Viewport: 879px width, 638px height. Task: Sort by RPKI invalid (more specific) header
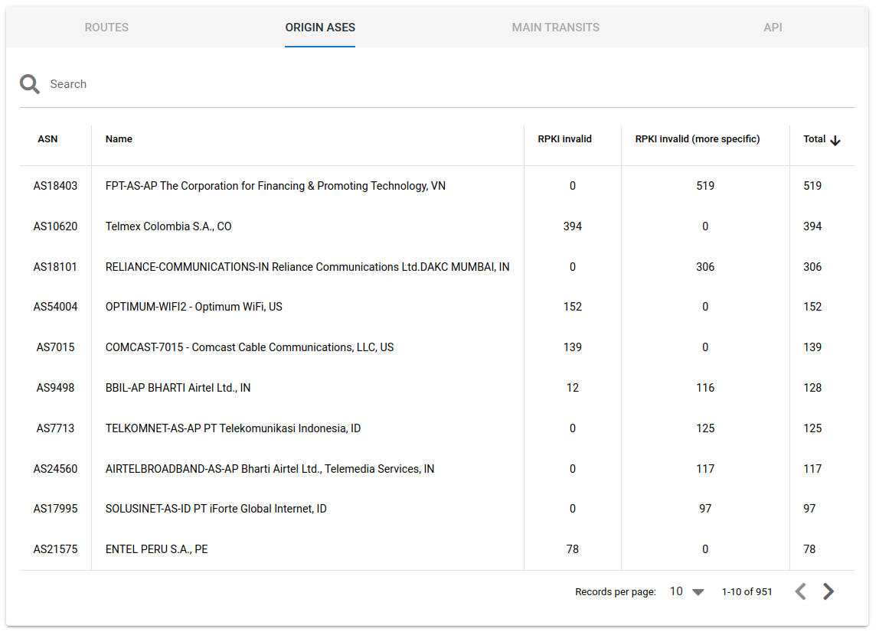(x=698, y=139)
